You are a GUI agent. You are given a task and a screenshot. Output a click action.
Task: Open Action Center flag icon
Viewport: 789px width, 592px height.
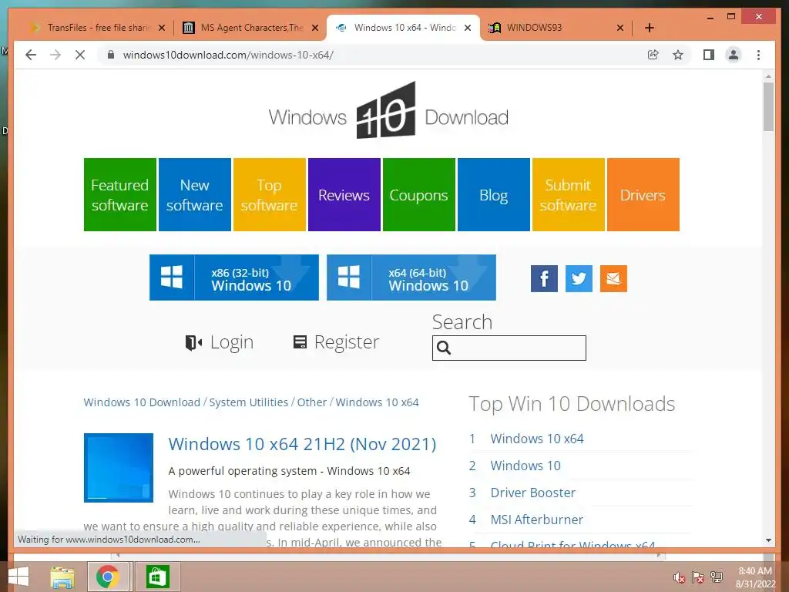coord(697,578)
